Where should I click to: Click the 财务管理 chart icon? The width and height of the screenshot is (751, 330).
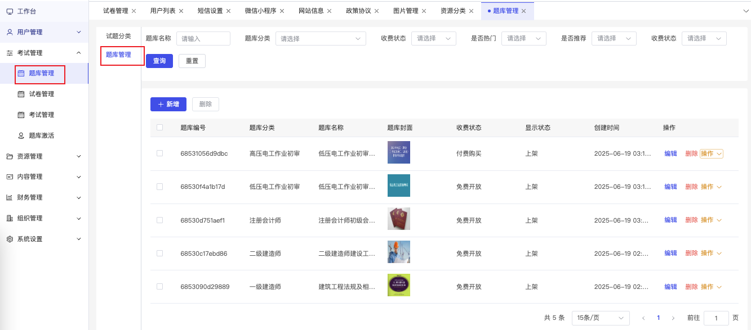point(10,197)
